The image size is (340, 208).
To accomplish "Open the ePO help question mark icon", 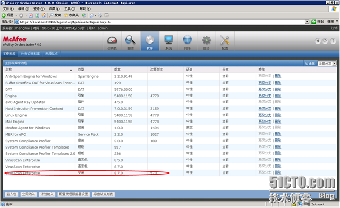I will pos(333,41).
